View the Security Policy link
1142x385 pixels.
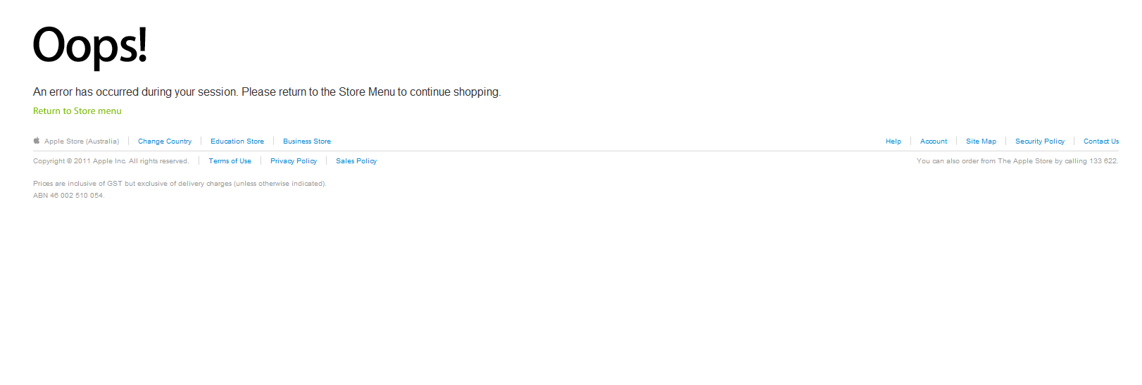click(x=1040, y=141)
